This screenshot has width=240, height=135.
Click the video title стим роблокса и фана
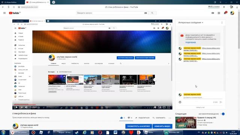coord(24,113)
